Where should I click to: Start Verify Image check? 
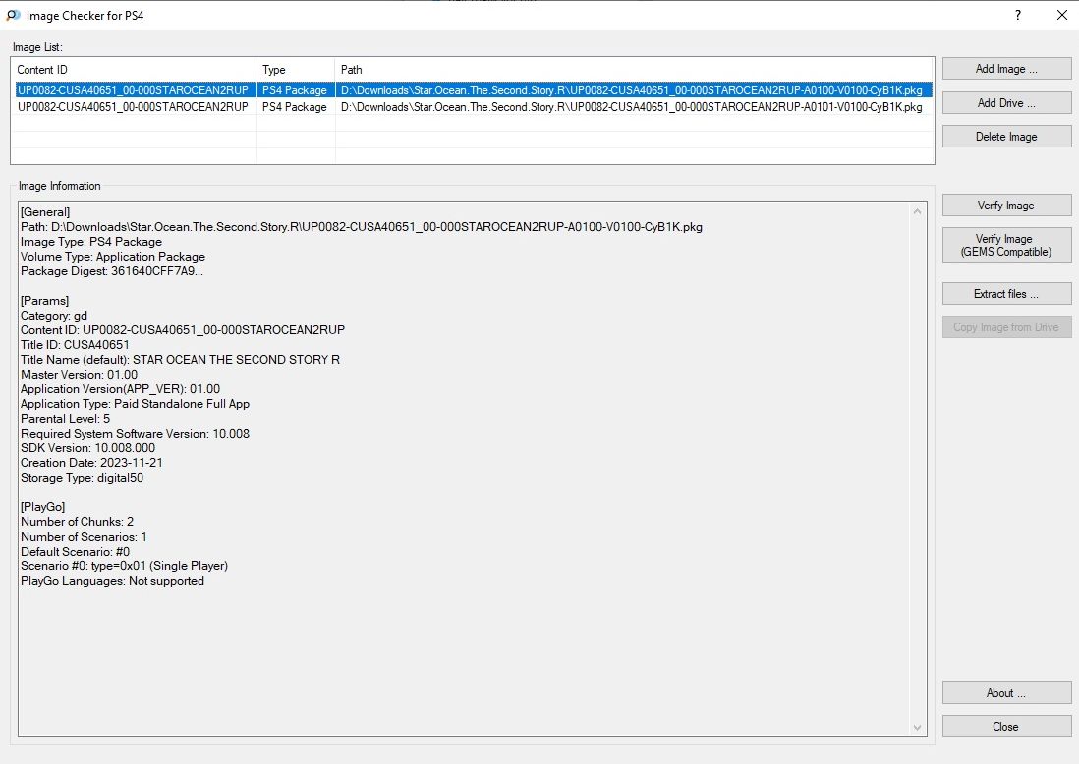pos(1006,206)
